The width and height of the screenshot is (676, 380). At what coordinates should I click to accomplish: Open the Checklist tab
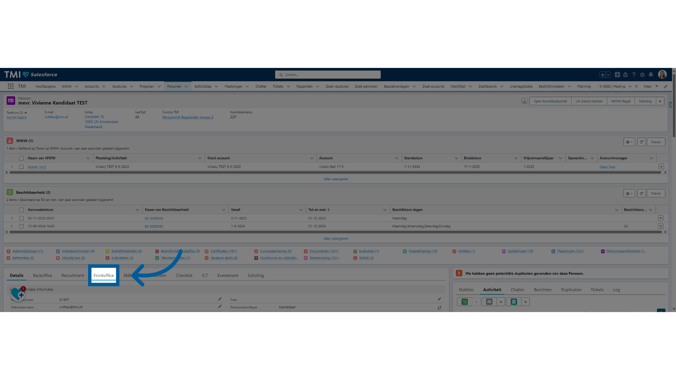click(x=184, y=275)
